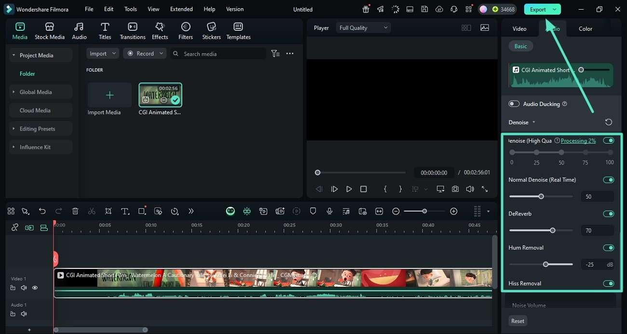Toggle Audio Ducking switch

514,104
